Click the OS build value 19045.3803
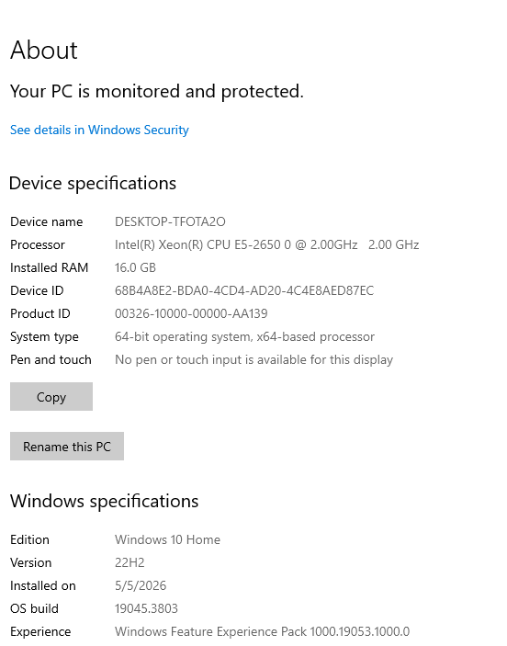Viewport: 507px width, 646px height. (146, 608)
